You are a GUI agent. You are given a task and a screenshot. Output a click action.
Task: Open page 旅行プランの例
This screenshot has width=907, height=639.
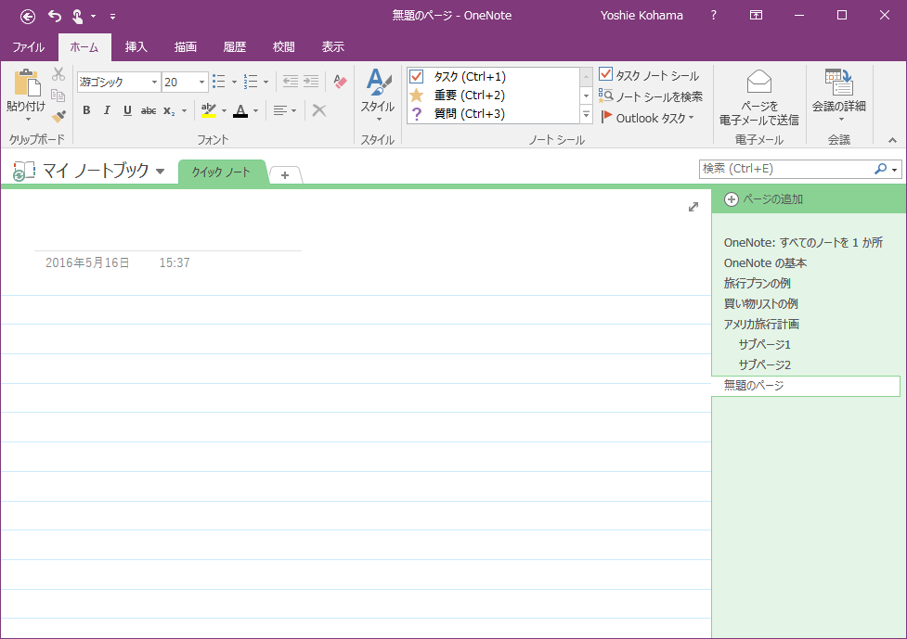click(x=758, y=283)
